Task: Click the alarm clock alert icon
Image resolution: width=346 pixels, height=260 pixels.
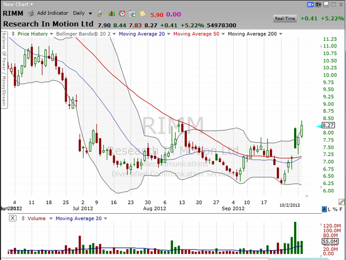Action: coord(122,13)
